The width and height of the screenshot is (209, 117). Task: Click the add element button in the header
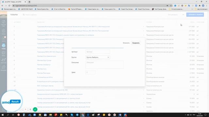pyautogui.click(x=195, y=15)
